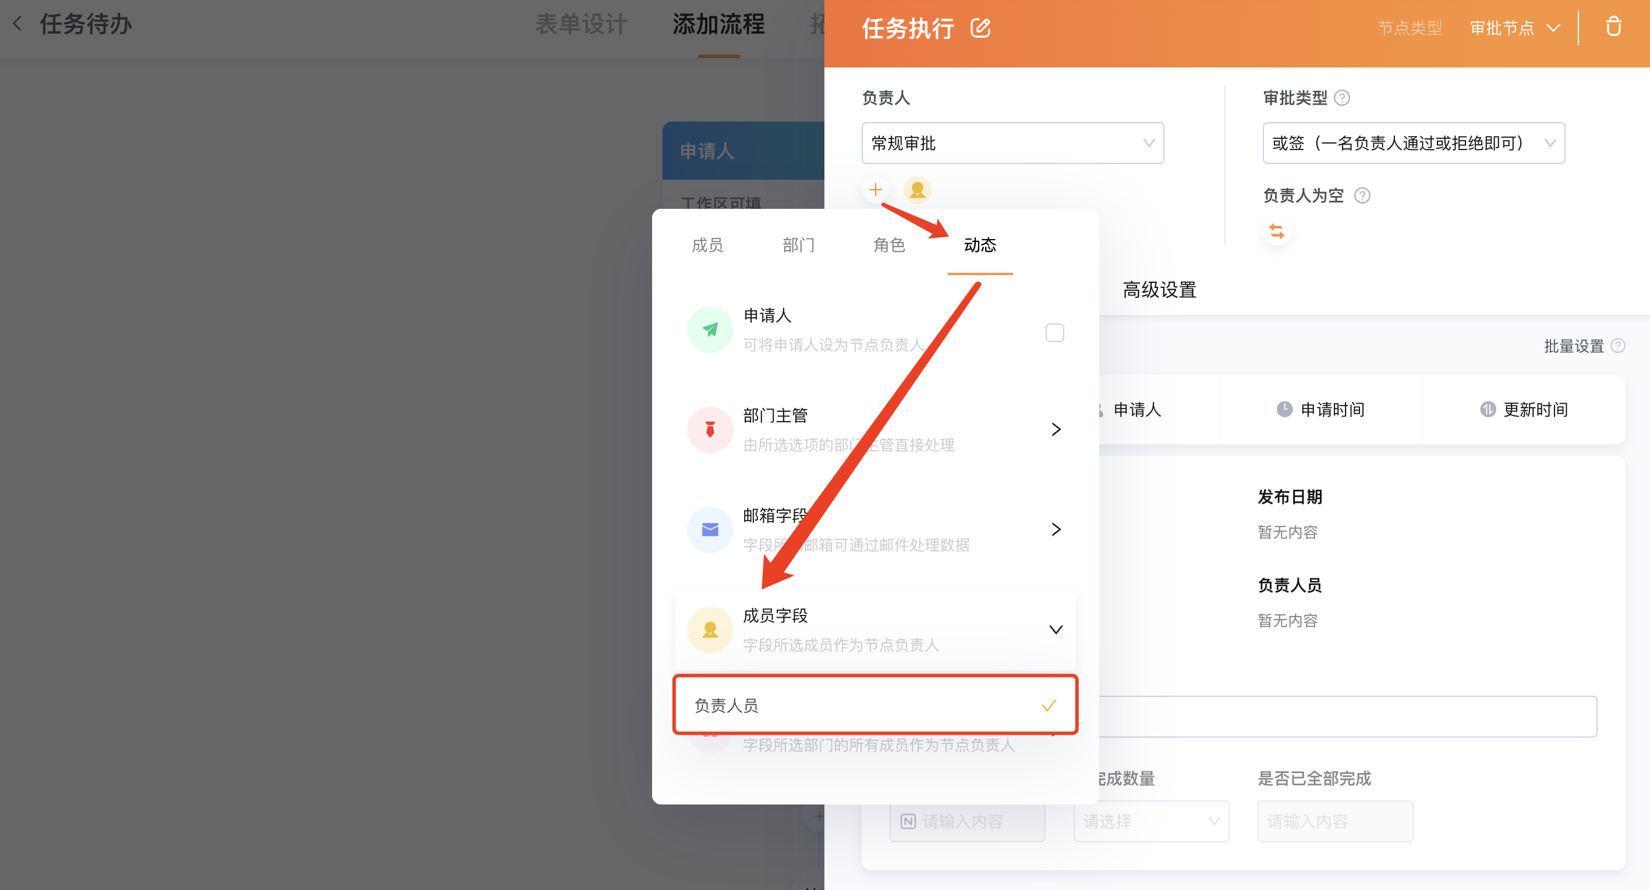Open the 审批节点 node type dropdown
This screenshot has width=1650, height=890.
pyautogui.click(x=1514, y=28)
